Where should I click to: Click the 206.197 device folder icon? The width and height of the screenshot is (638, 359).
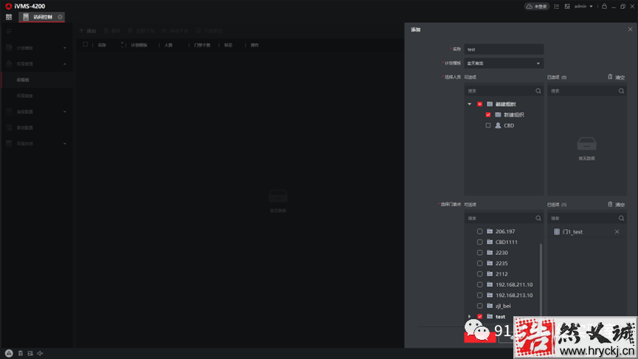pyautogui.click(x=490, y=231)
